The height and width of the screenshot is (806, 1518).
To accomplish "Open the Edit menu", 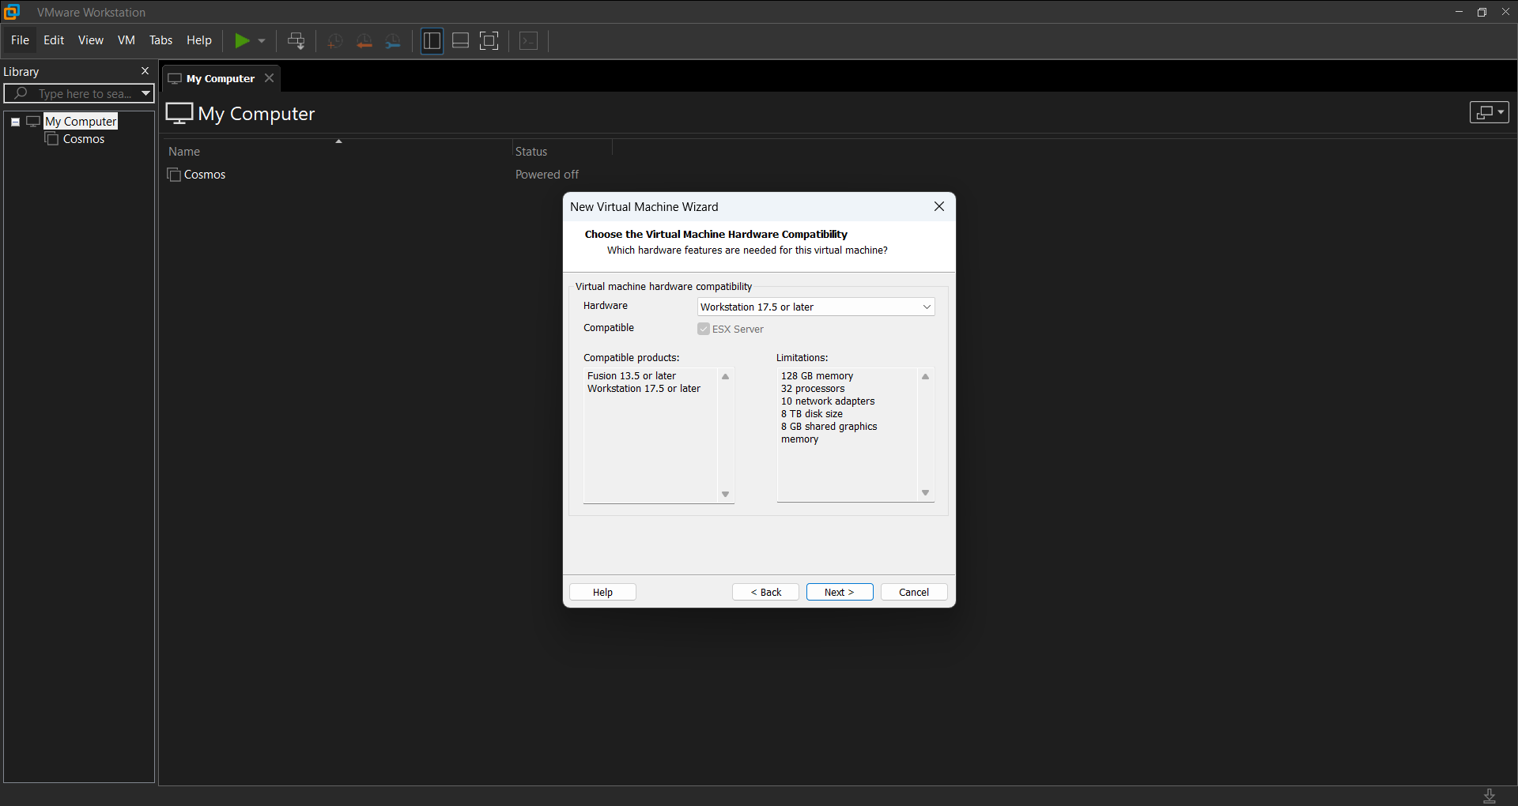I will pyautogui.click(x=54, y=40).
